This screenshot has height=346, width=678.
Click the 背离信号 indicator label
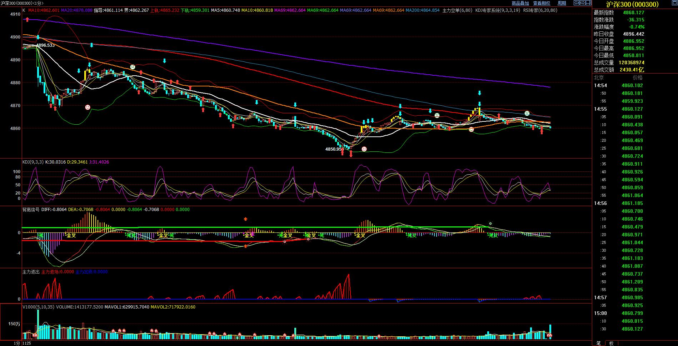(x=31, y=210)
